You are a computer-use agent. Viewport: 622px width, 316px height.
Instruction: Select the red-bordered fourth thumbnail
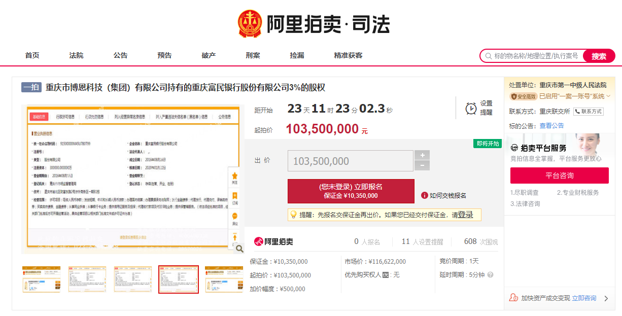179,279
